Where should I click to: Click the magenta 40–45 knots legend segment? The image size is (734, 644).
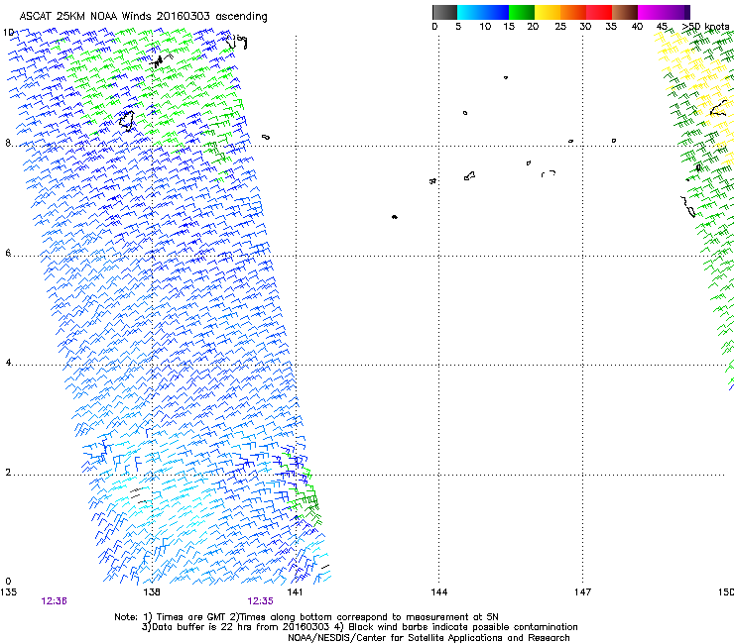(x=651, y=12)
